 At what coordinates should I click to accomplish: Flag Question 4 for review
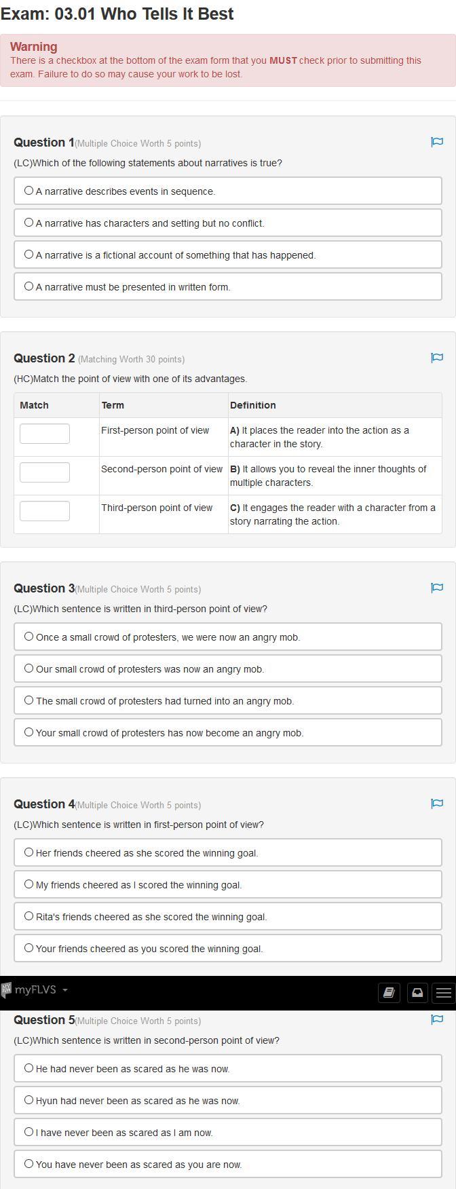437,804
